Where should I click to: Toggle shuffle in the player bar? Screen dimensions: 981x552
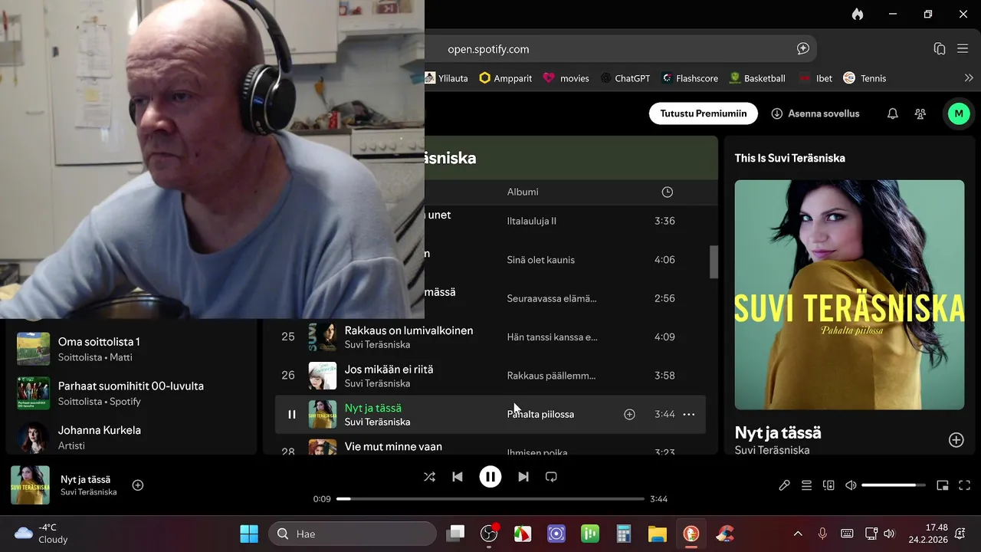(429, 477)
